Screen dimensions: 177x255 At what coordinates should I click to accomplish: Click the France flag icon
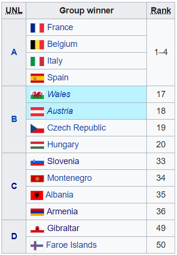[x=37, y=28]
